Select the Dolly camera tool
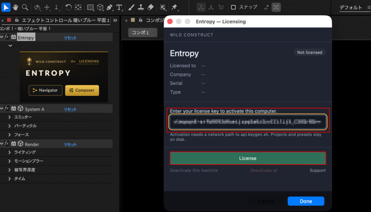Viewport: 371px width, 212px height. pos(56,7)
